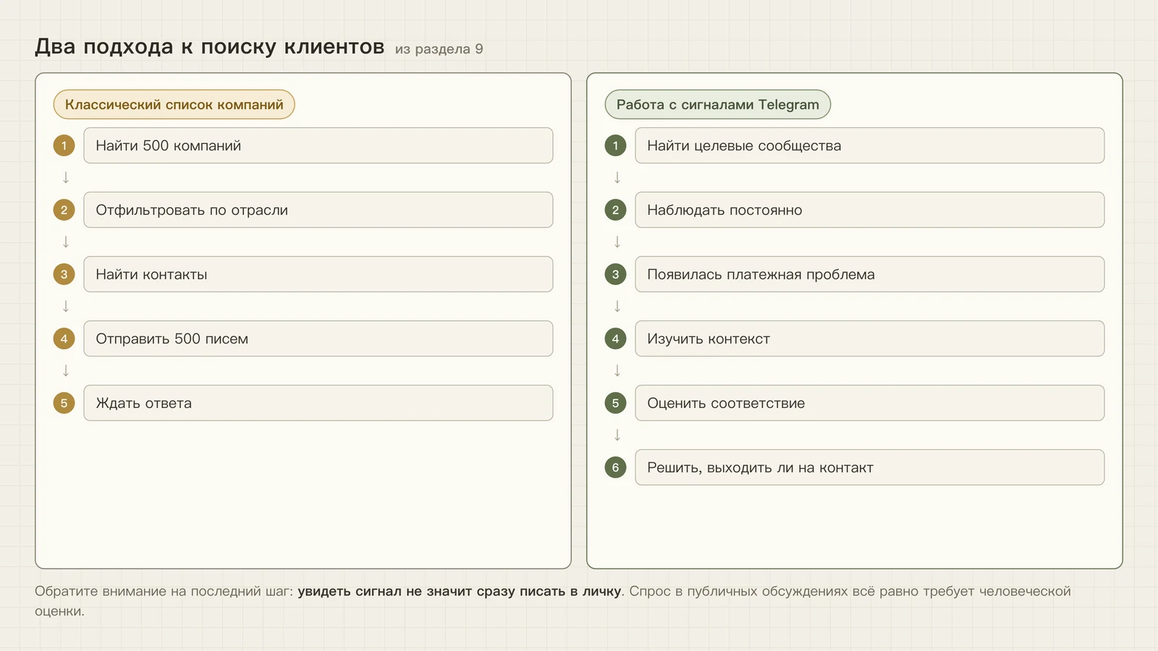Click the step "Решить, выходить ли на контакт"
The height and width of the screenshot is (651, 1158).
[870, 467]
